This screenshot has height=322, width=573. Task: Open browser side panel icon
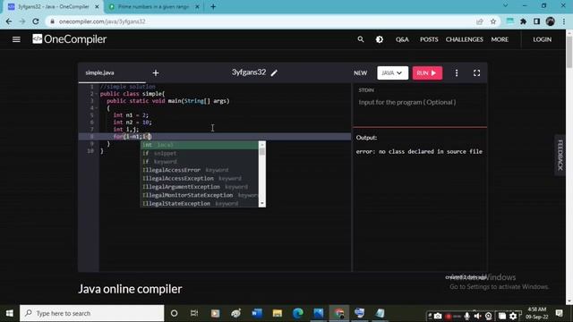[536, 21]
